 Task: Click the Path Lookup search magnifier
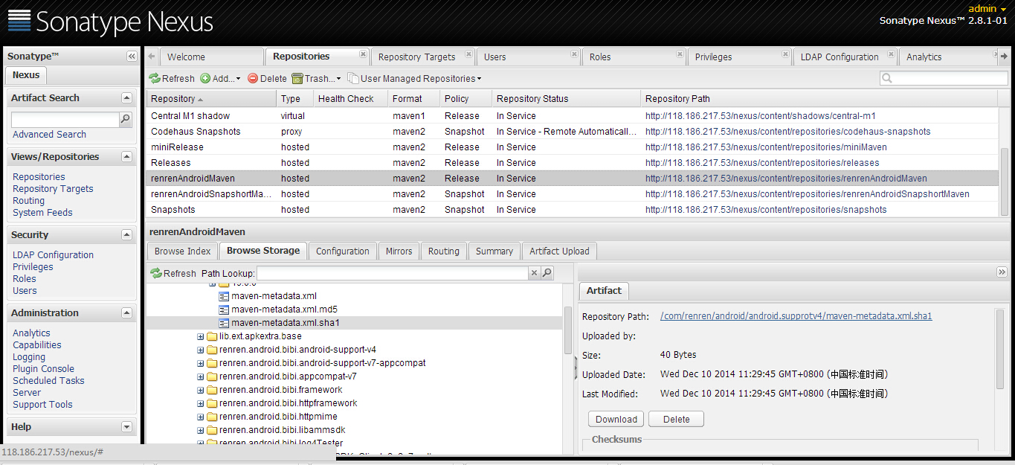[547, 273]
